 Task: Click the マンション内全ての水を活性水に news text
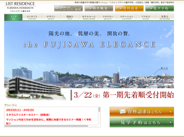pyautogui.click(x=49, y=121)
